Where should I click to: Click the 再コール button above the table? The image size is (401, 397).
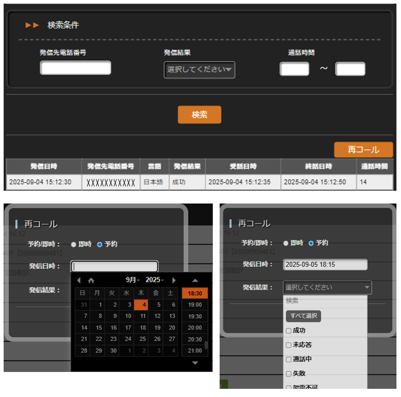(363, 150)
